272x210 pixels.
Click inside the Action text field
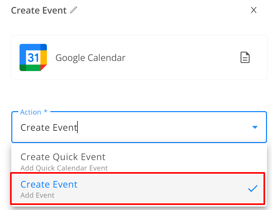[x=135, y=127]
